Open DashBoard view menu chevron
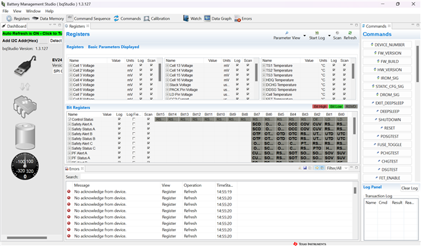Screen dimensions: 421x246 point(50,25)
